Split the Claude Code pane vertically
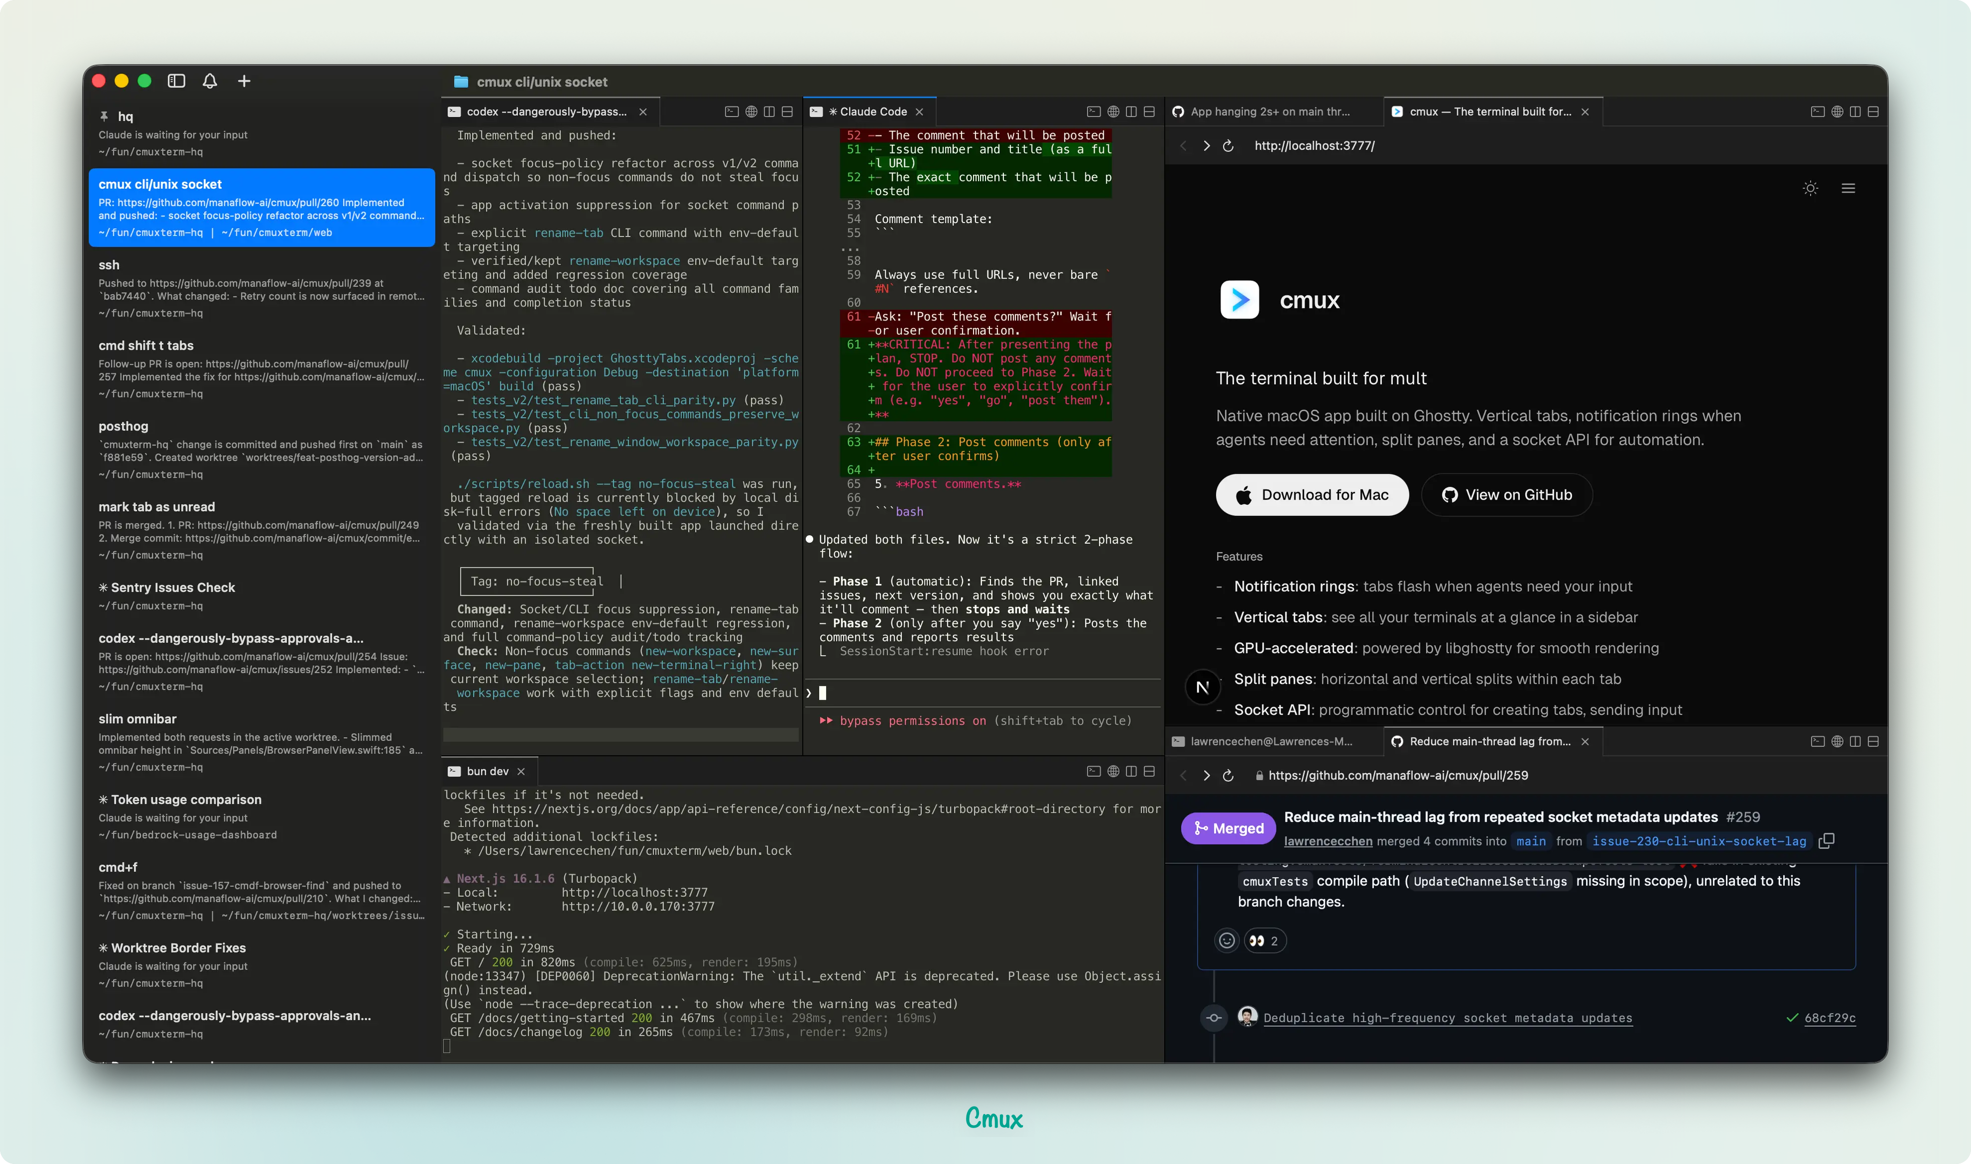The height and width of the screenshot is (1164, 1971). (x=1131, y=111)
